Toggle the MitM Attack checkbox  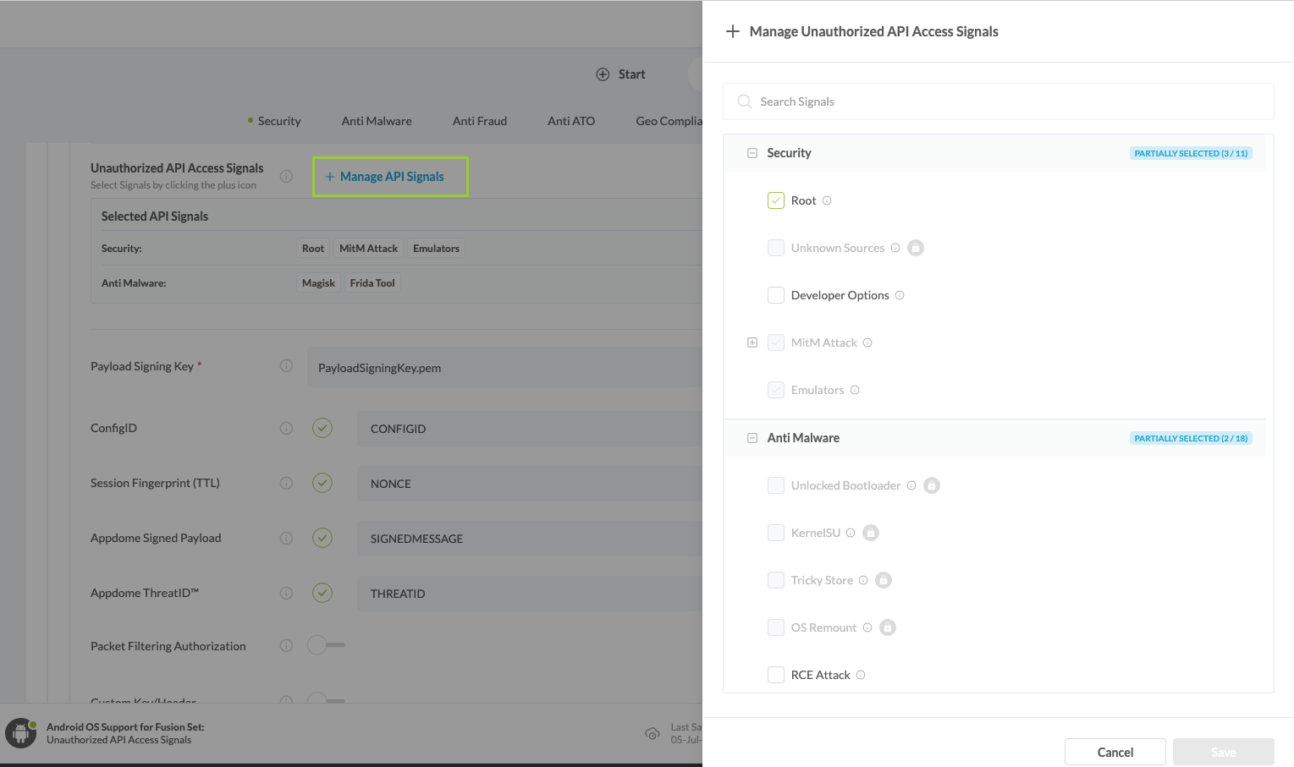click(776, 342)
